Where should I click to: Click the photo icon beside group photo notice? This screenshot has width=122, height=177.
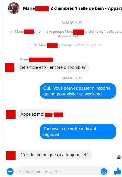(x=36, y=45)
